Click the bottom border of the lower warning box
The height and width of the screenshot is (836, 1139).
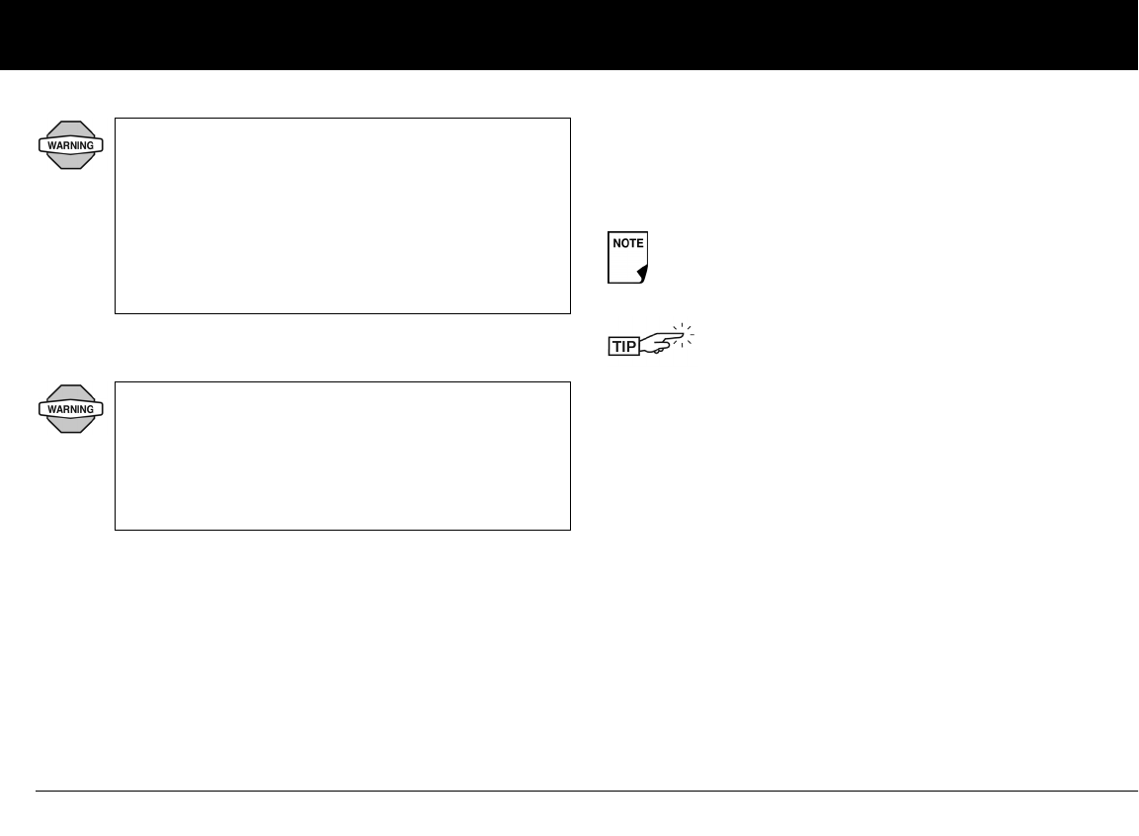[x=343, y=530]
